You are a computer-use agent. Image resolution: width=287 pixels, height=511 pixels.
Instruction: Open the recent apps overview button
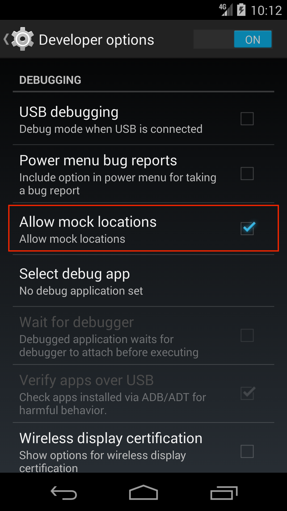(x=224, y=493)
